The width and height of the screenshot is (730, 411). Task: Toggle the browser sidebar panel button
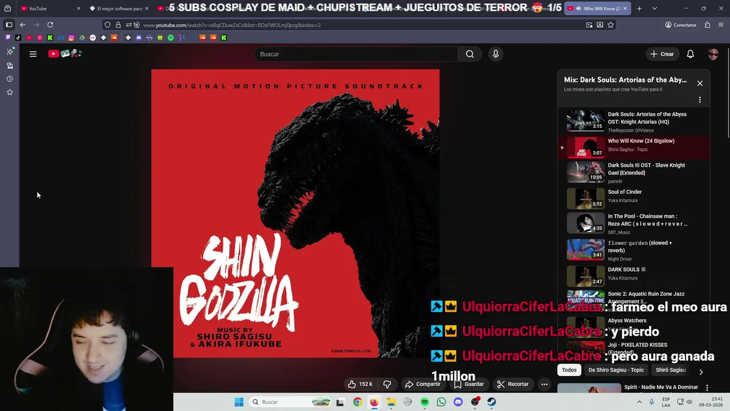click(9, 25)
